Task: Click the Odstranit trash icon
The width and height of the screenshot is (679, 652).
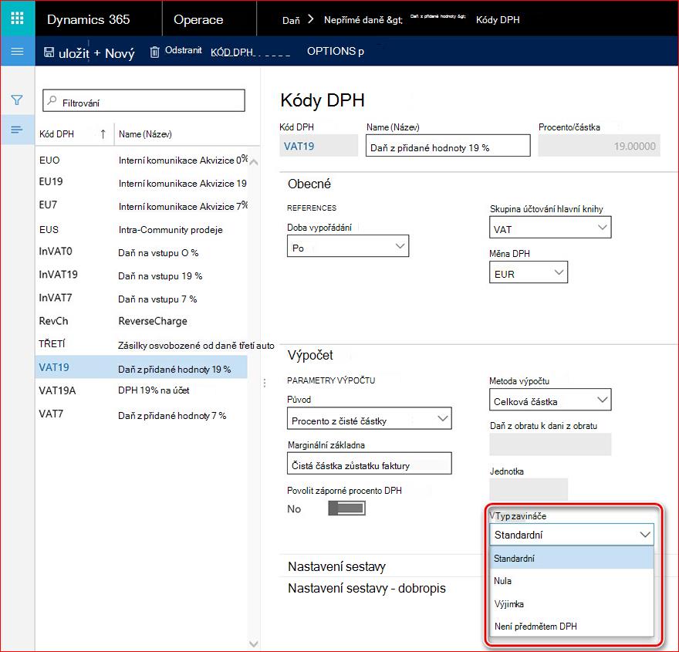Action: pos(154,52)
